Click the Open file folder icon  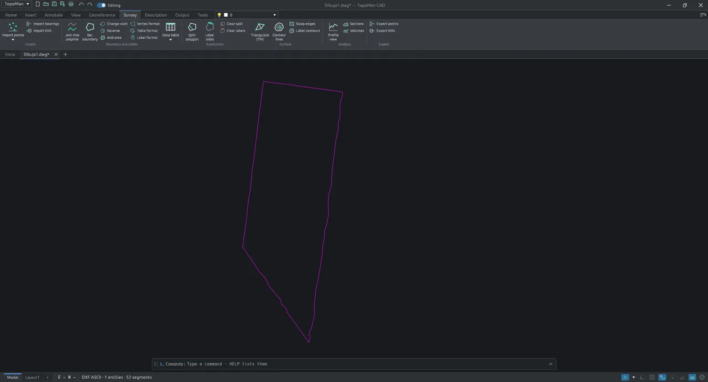pyautogui.click(x=46, y=4)
